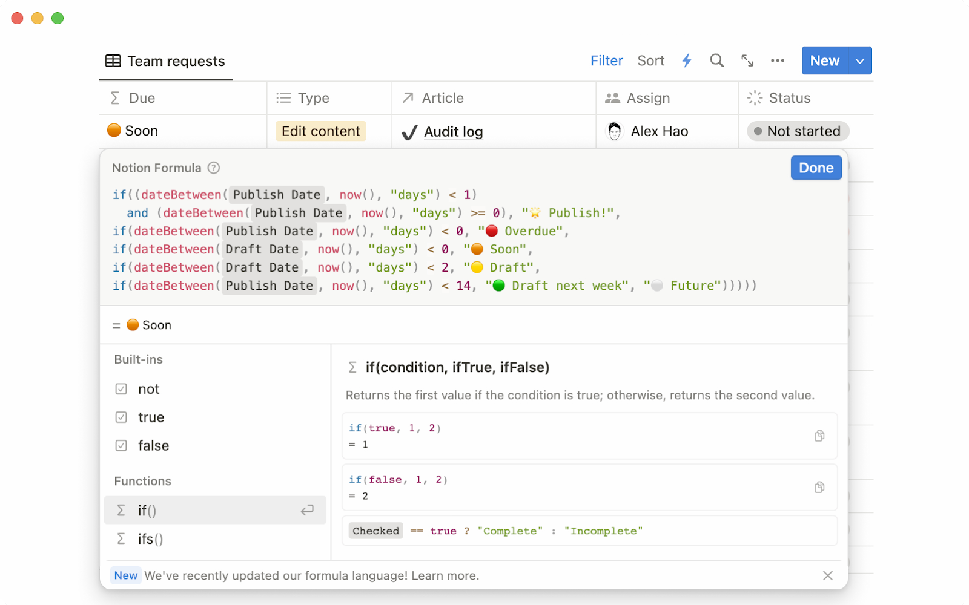Uncheck the not built-in checkbox
969x605 pixels.
click(x=121, y=389)
